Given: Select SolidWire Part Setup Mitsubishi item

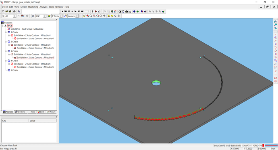Looking at the screenshot, I should click(27, 29).
